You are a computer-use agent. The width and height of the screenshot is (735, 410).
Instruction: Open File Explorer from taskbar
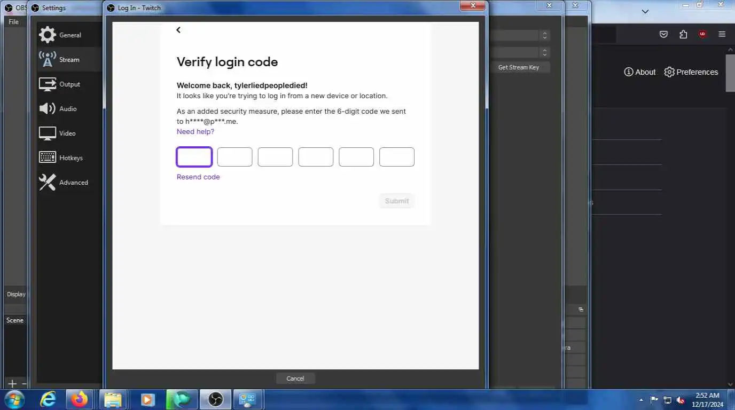point(113,399)
